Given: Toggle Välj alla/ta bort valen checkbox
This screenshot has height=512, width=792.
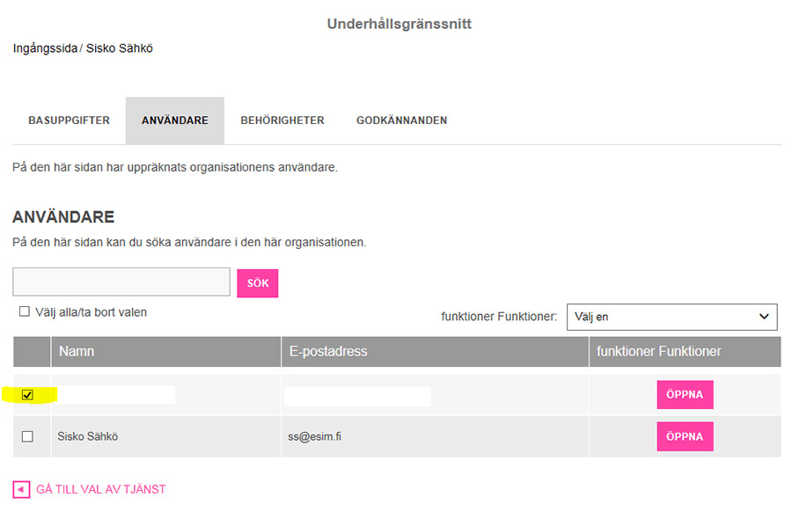Looking at the screenshot, I should (25, 311).
